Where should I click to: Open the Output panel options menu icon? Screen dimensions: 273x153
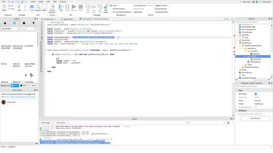(232, 123)
